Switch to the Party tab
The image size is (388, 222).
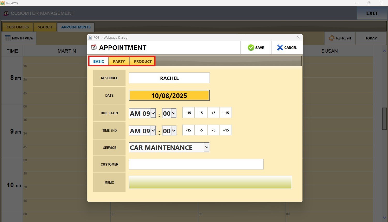pyautogui.click(x=119, y=61)
